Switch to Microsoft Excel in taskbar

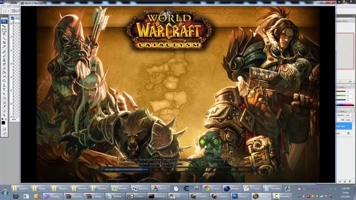[120, 188]
